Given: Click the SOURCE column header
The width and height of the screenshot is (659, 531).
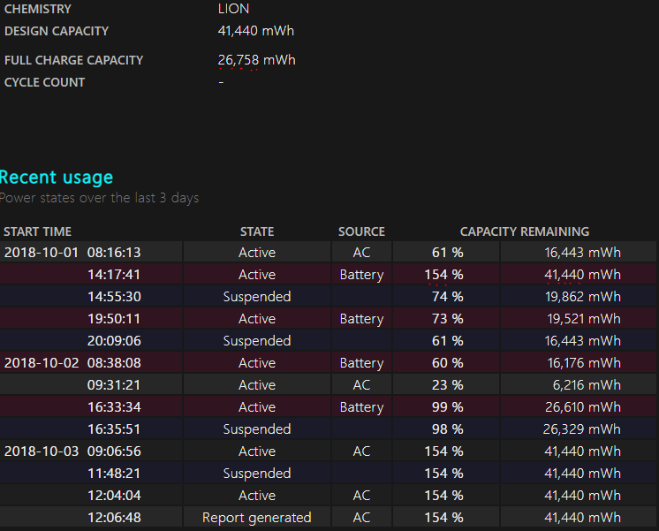Looking at the screenshot, I should (x=361, y=231).
